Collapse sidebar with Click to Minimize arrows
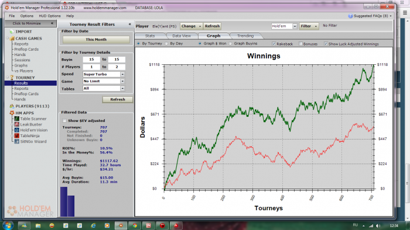 tap(52, 23)
